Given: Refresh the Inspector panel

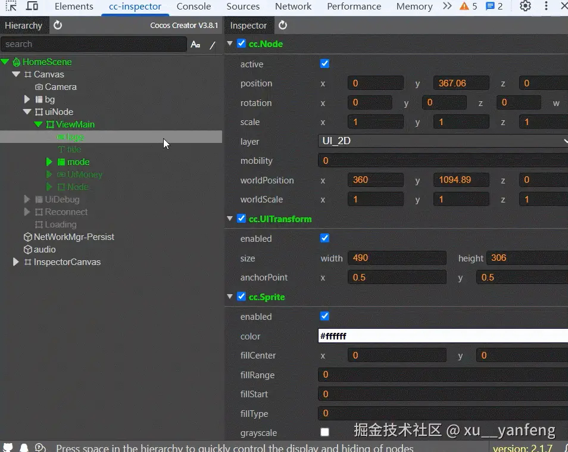Looking at the screenshot, I should (x=283, y=25).
